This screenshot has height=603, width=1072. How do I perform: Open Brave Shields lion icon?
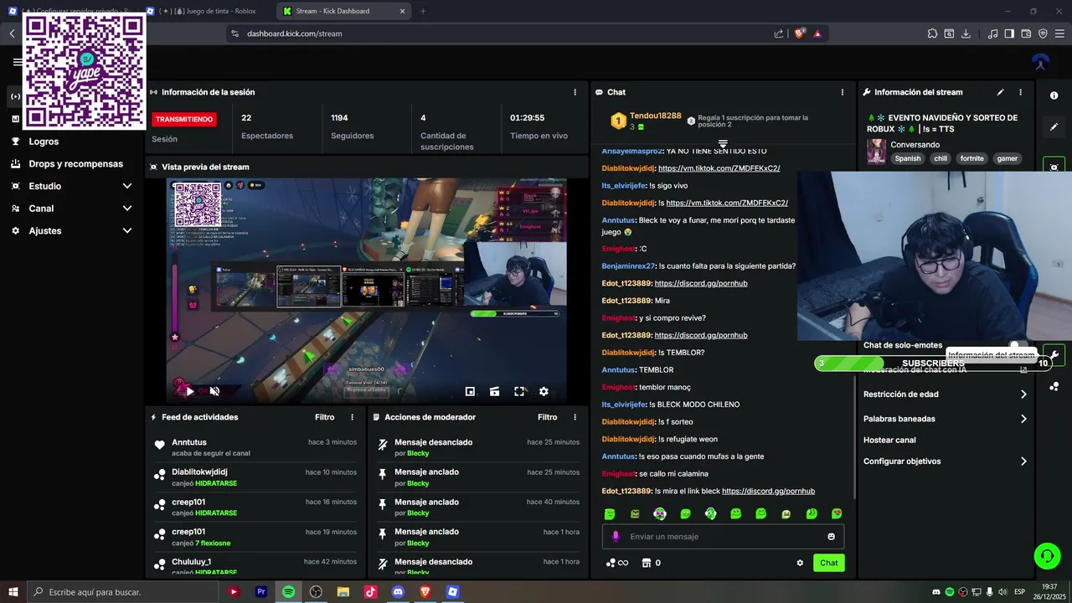pos(799,33)
